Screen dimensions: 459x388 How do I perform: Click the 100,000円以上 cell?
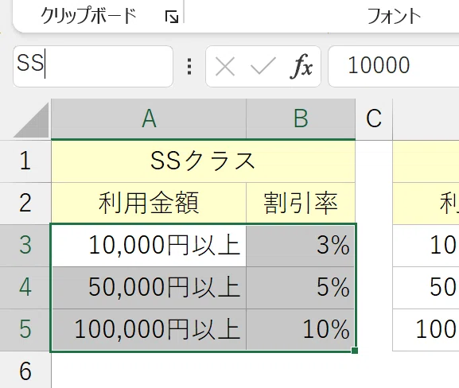[x=149, y=329]
